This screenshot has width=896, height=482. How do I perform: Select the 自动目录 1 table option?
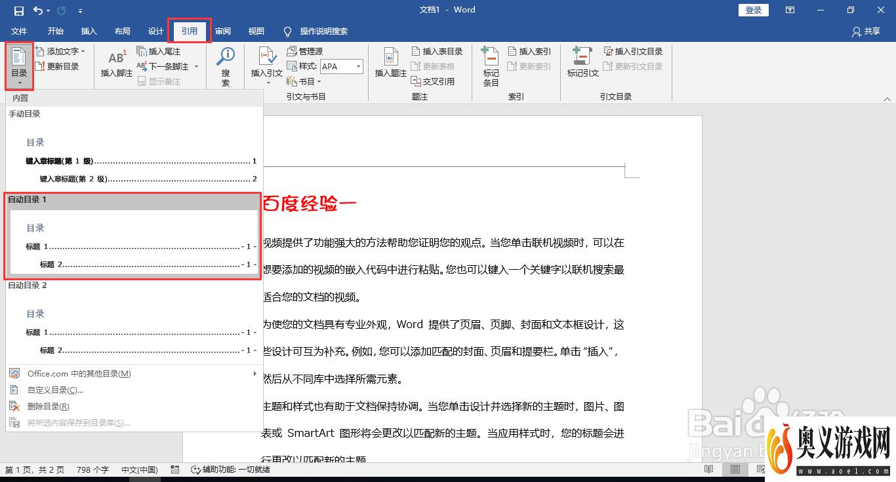(134, 236)
